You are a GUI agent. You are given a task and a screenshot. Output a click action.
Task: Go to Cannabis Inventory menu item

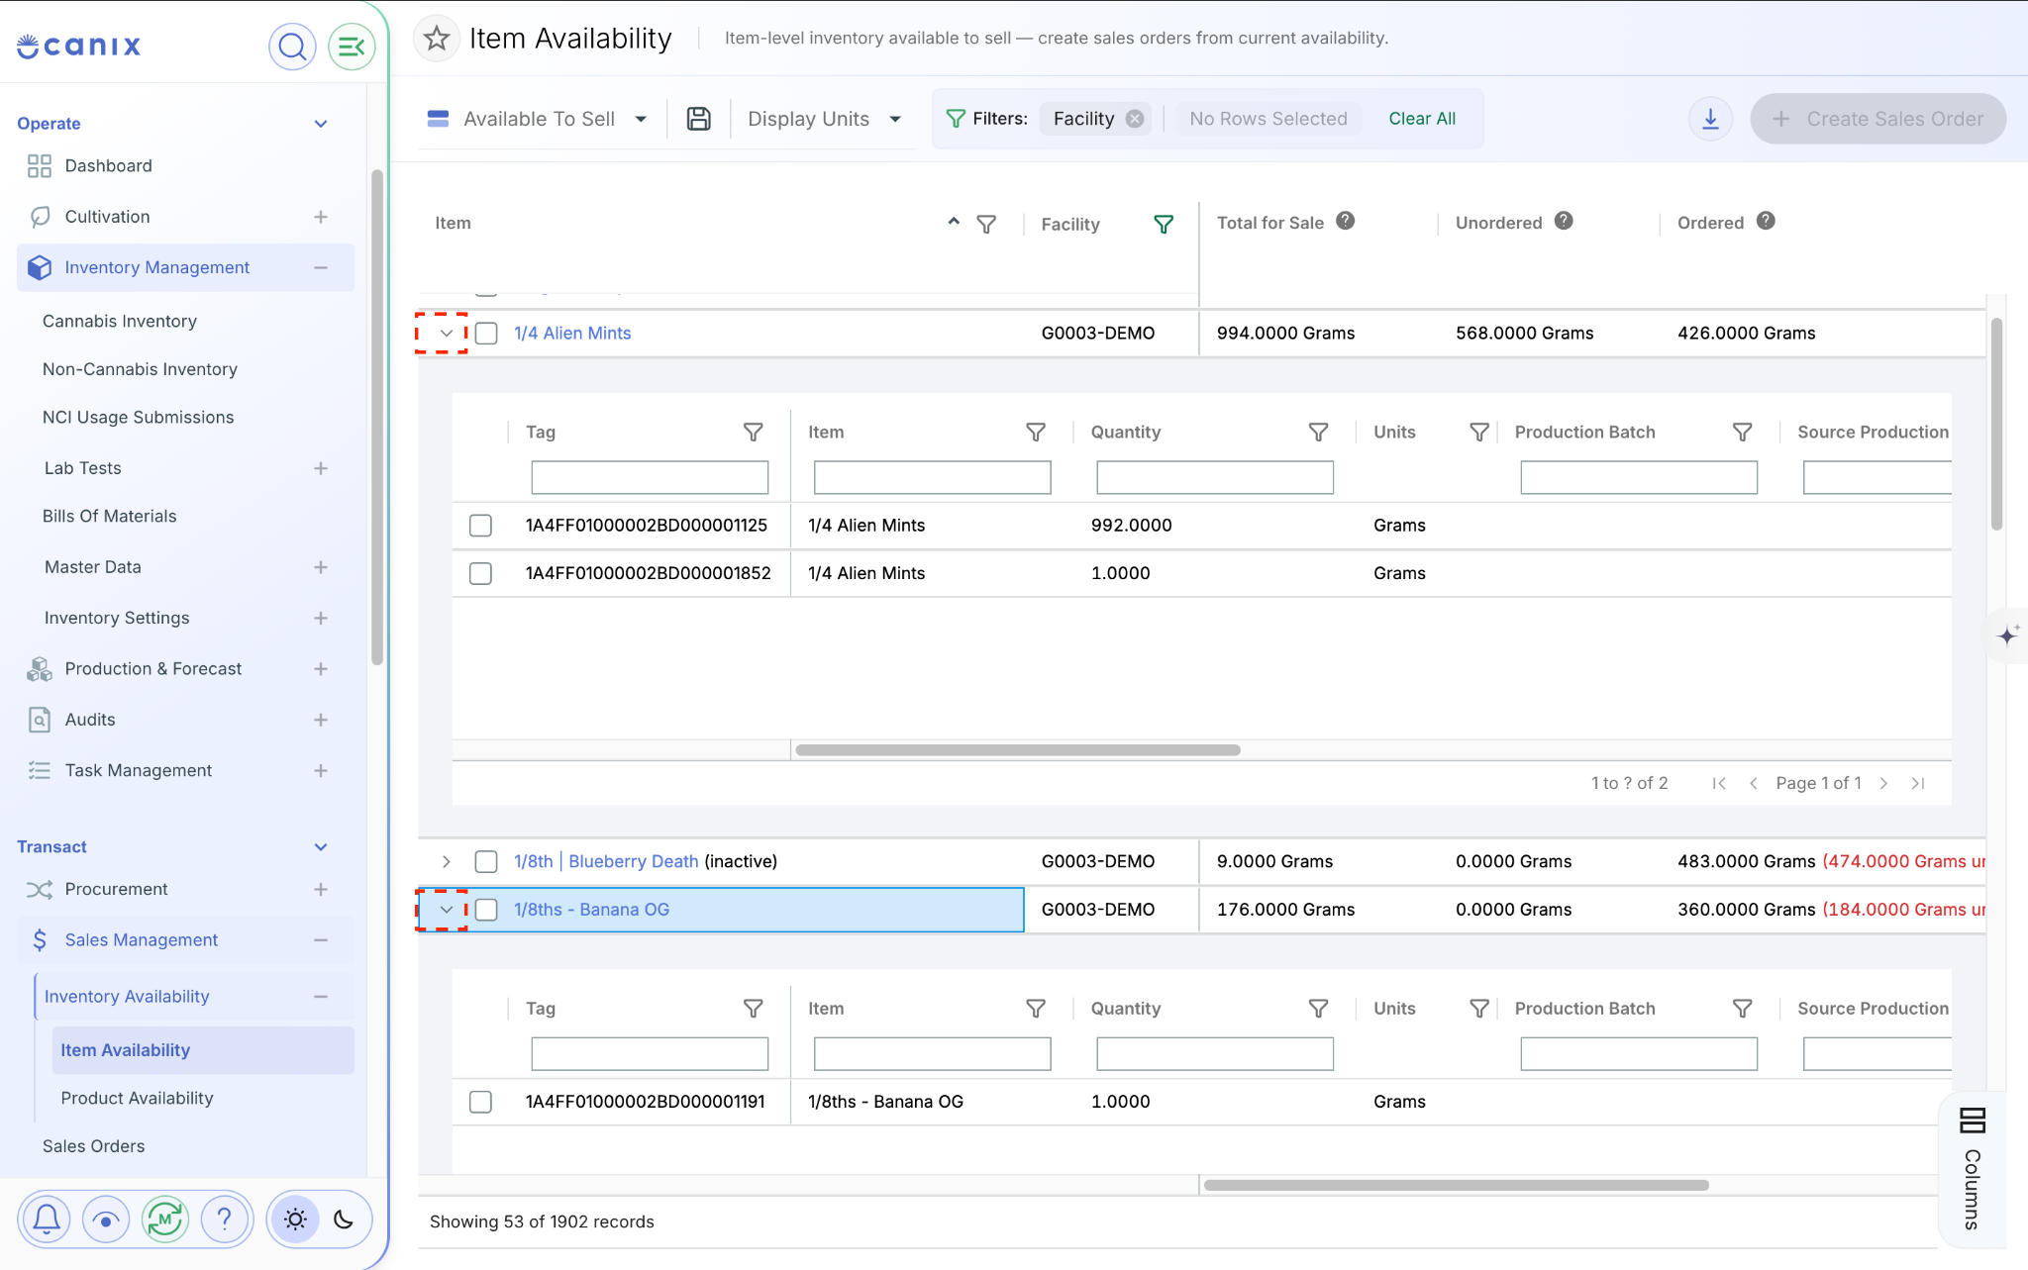click(120, 321)
